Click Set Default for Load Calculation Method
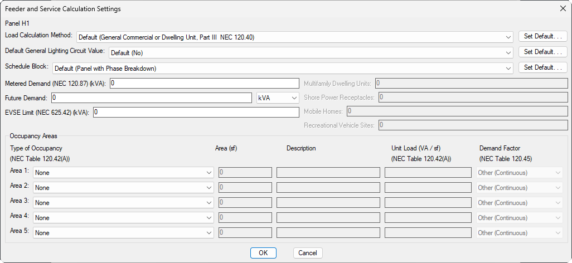572x263 pixels. pyautogui.click(x=543, y=36)
